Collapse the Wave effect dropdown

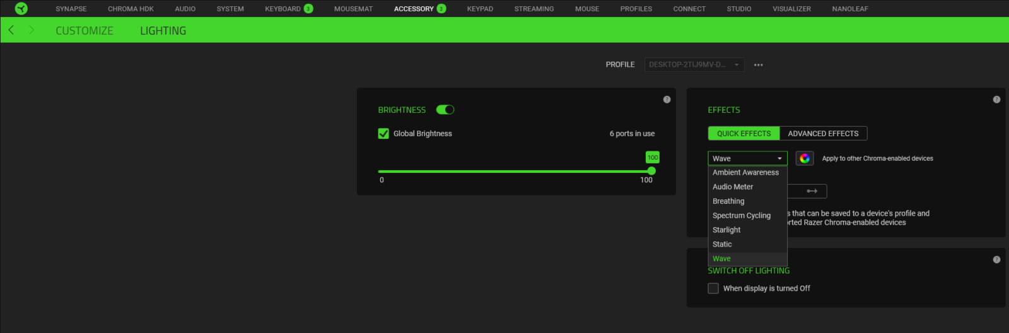747,158
